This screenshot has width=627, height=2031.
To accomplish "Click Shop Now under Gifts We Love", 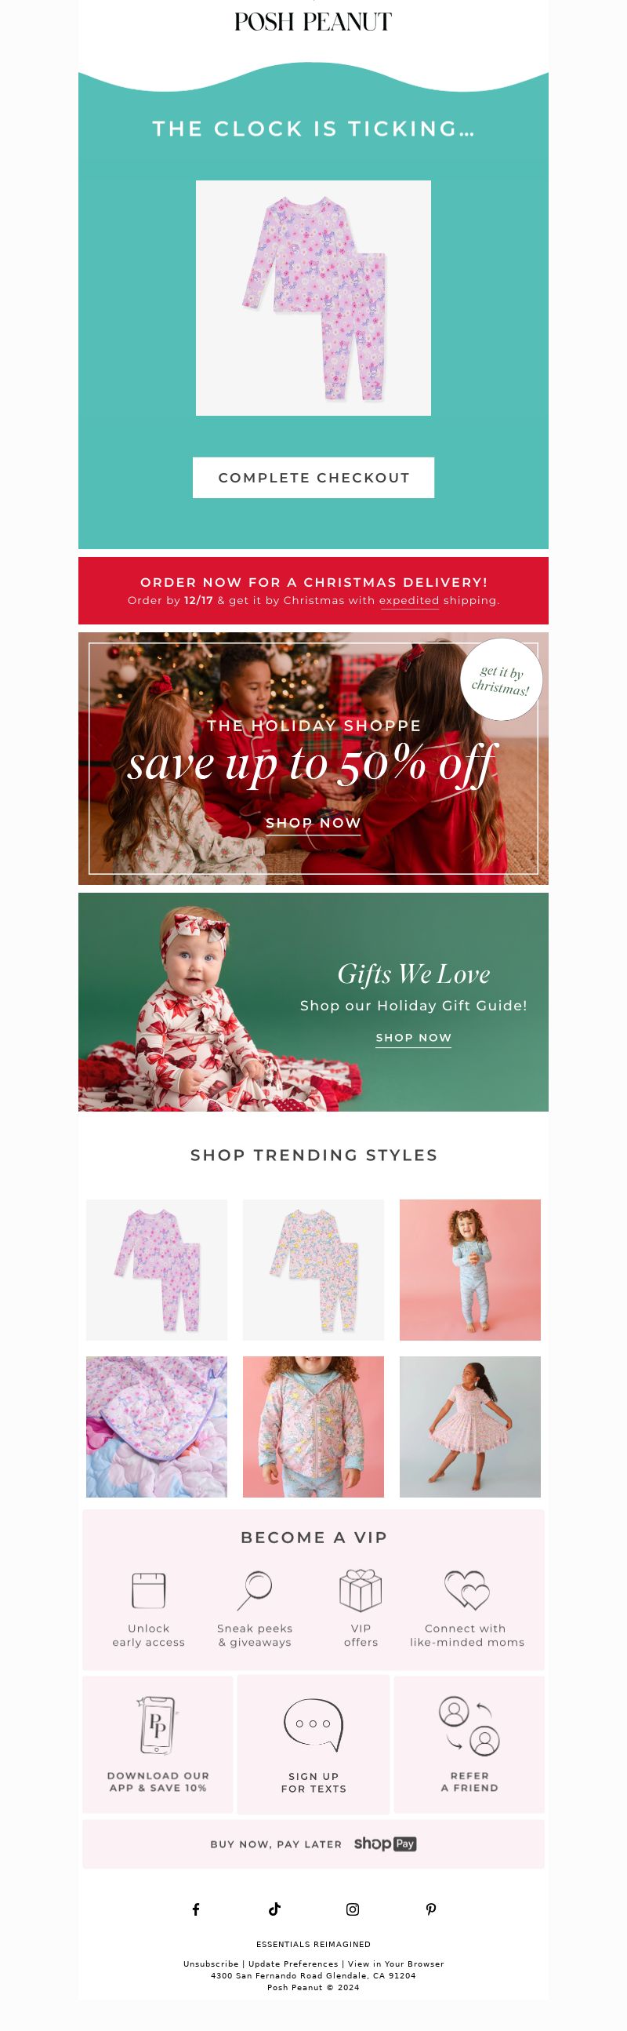I will coord(414,1038).
